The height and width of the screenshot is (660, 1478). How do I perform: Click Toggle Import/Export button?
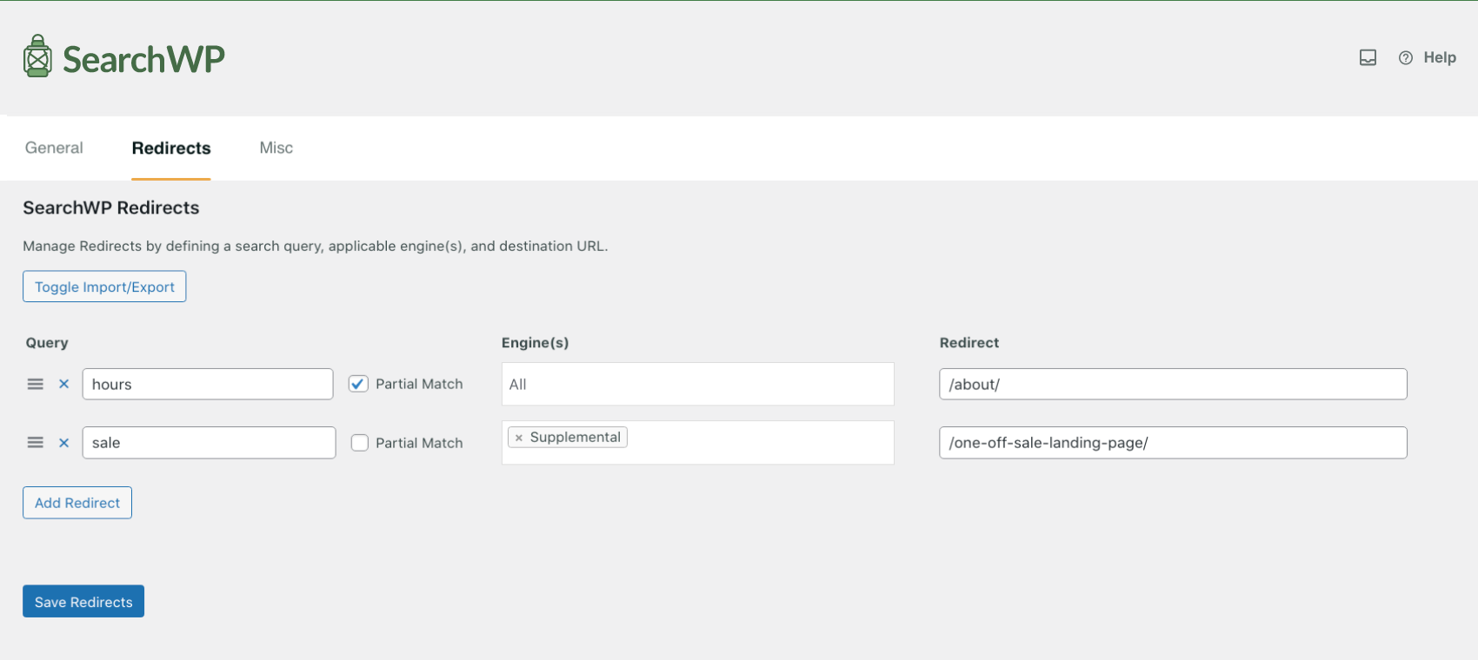tap(104, 287)
